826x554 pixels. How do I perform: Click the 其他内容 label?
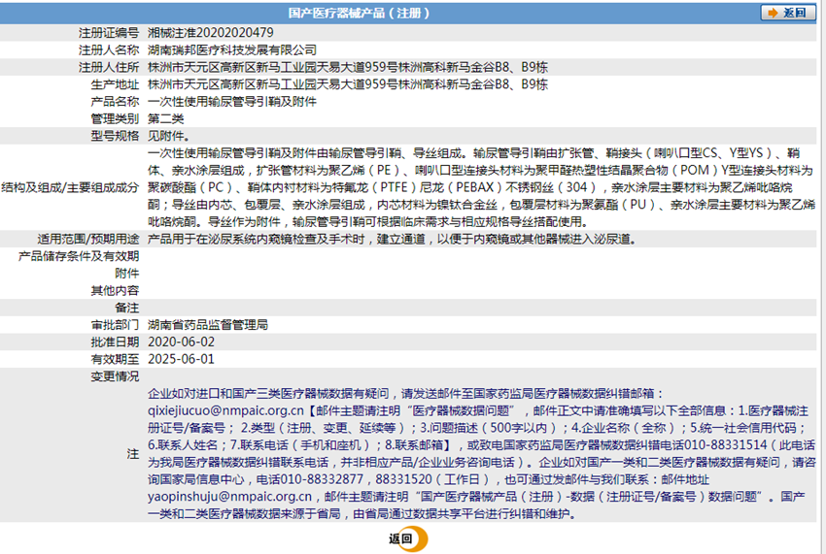(115, 290)
